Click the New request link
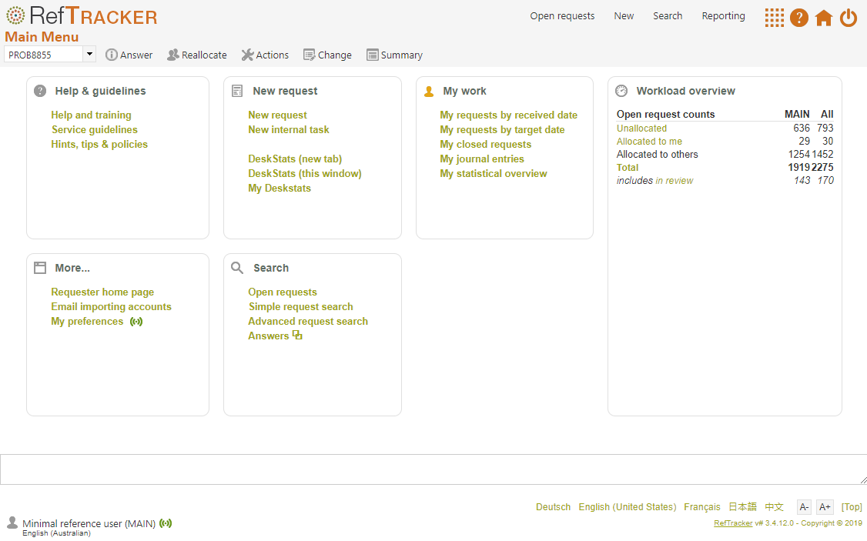The height and width of the screenshot is (541, 867). point(277,115)
